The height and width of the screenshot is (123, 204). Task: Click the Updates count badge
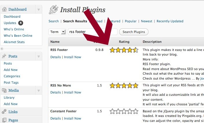point(21,23)
